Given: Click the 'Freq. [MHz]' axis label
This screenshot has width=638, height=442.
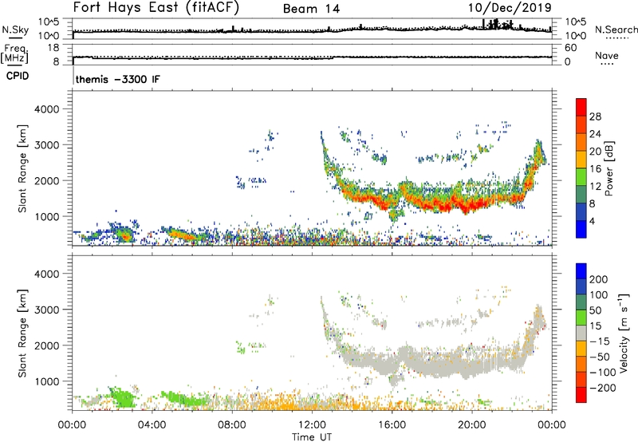Looking at the screenshot, I should [x=15, y=53].
